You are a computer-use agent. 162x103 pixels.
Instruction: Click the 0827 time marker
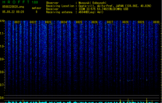110,22
